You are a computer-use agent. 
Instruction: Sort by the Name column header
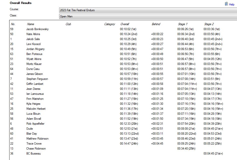tap(30, 24)
